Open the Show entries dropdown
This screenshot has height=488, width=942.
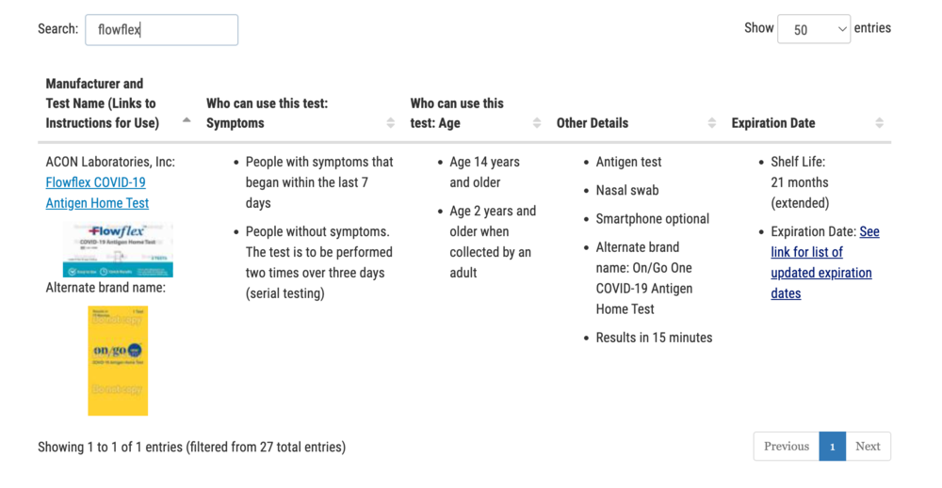(x=814, y=29)
